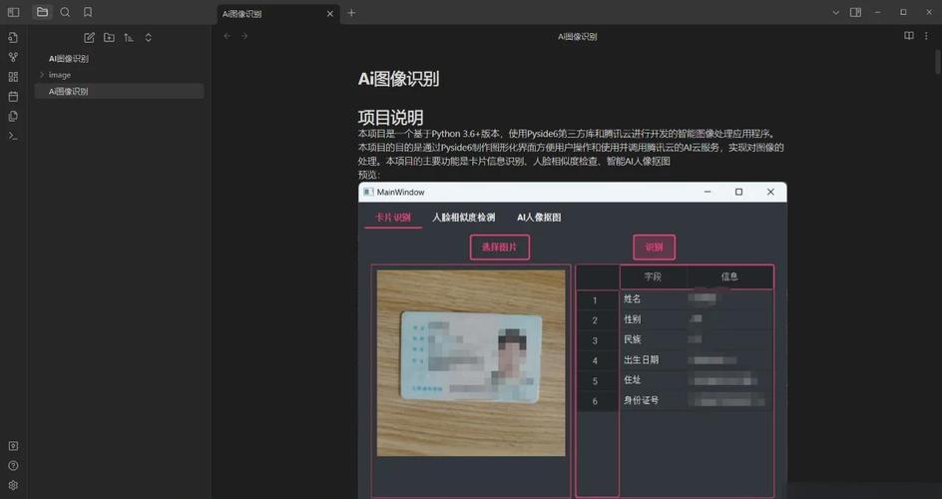This screenshot has height=499, width=942.
Task: Open the selected Ai图像识别 note in file tree
Action: coord(119,91)
